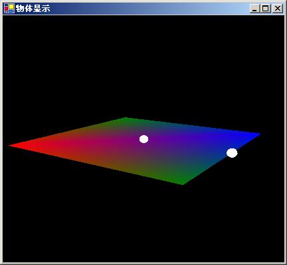Close the 物体显示 window
The width and height of the screenshot is (287, 265).
(x=278, y=9)
